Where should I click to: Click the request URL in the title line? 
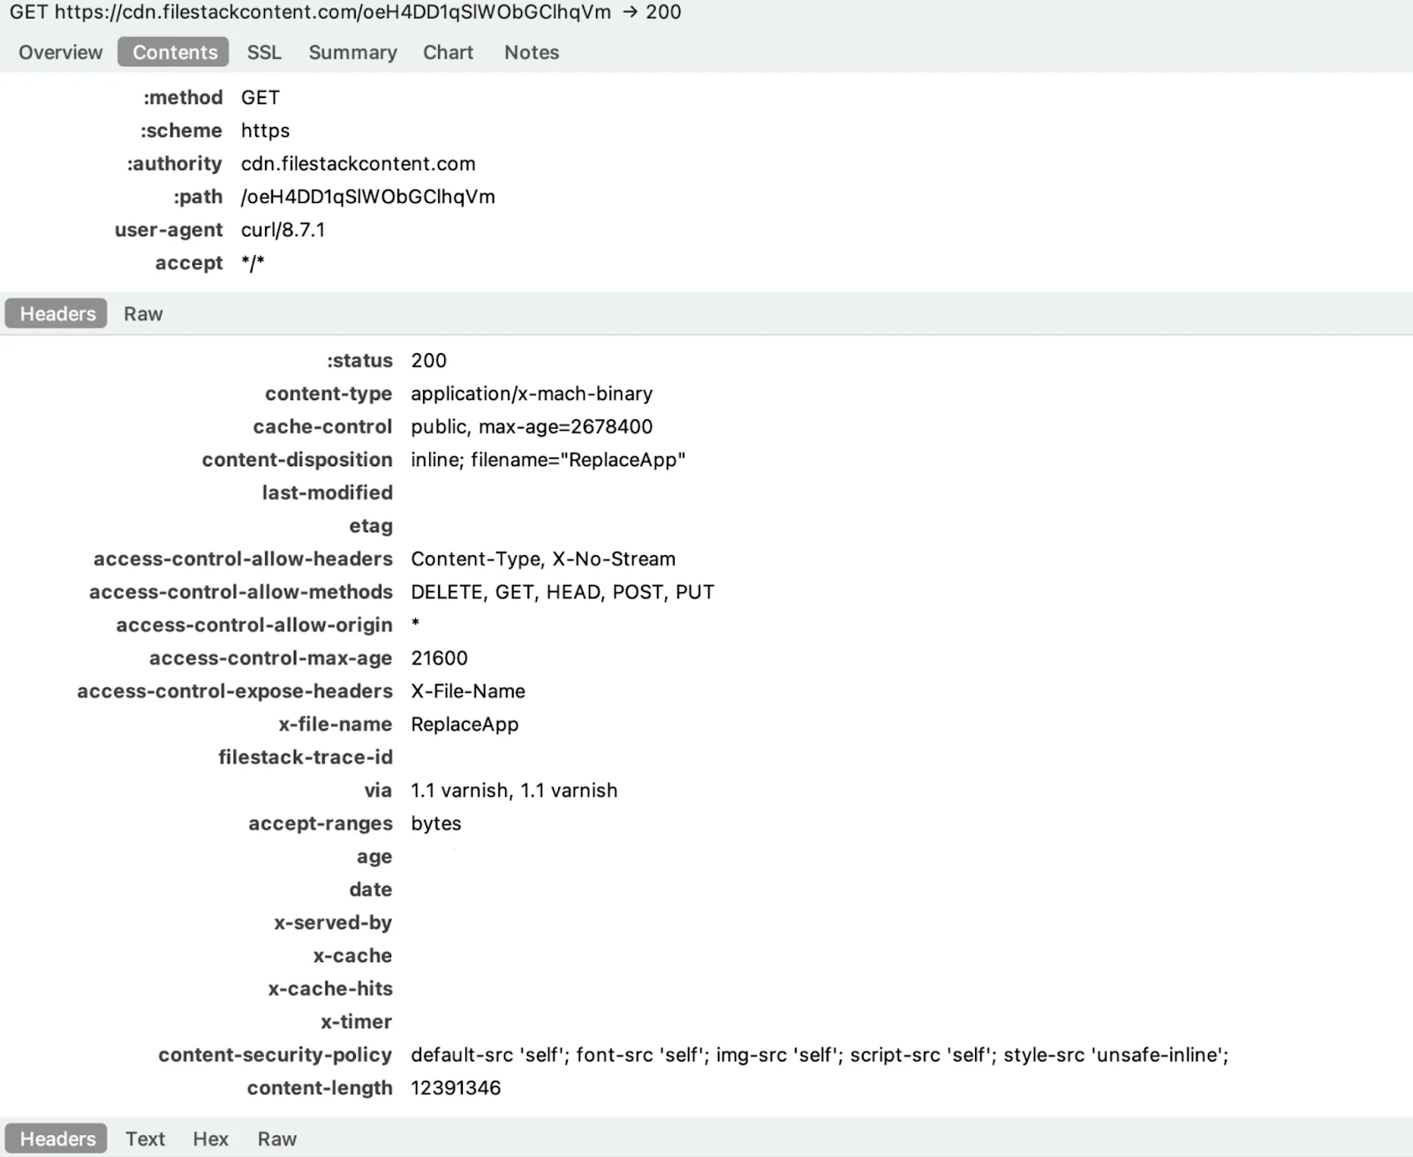pos(332,12)
